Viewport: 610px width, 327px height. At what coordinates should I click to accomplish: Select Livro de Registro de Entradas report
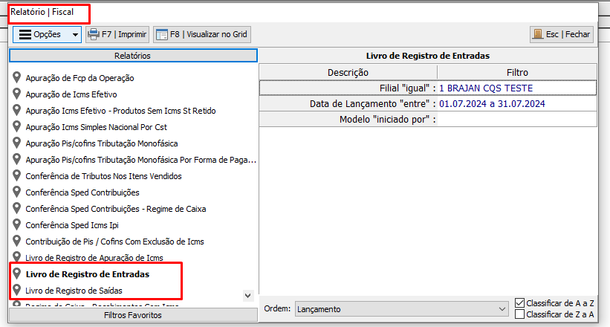[87, 274]
